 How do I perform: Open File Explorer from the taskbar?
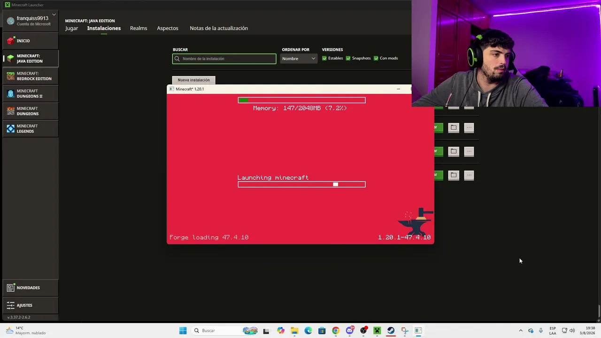pos(294,330)
